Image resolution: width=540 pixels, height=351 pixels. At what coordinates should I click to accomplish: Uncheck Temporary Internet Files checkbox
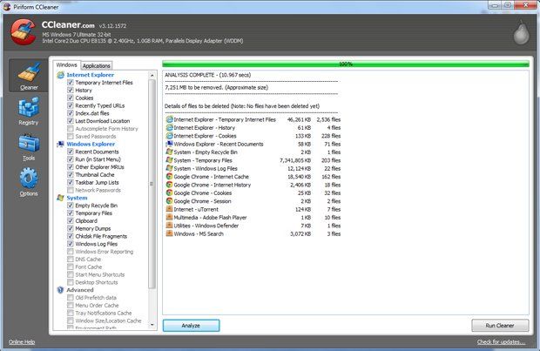click(x=71, y=83)
